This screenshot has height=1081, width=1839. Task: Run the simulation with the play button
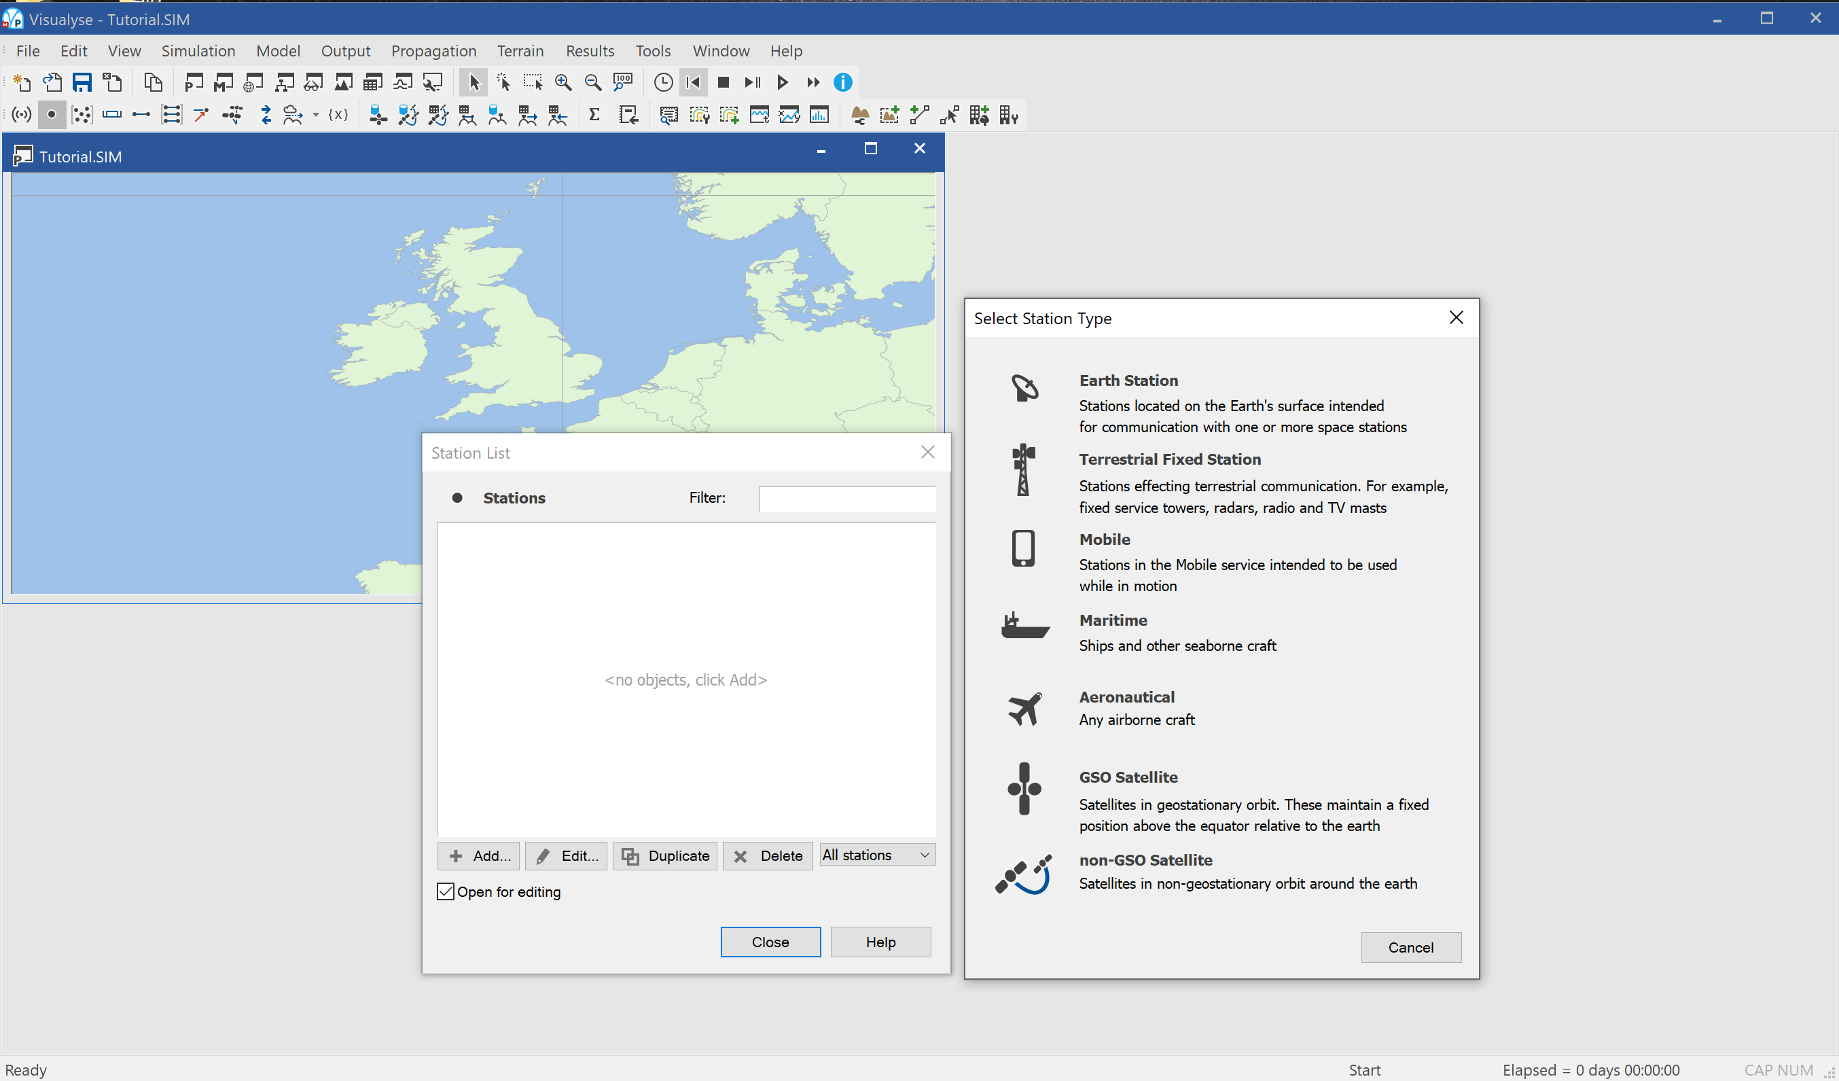pyautogui.click(x=783, y=82)
